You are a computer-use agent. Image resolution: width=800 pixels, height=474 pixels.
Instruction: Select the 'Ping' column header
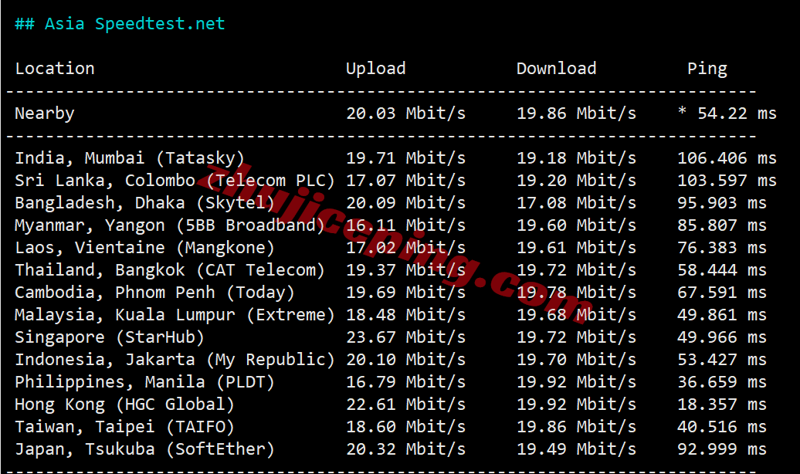coord(707,69)
